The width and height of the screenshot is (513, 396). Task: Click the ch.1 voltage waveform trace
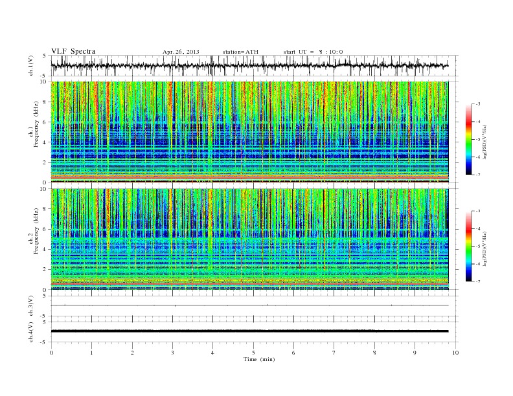[x=249, y=65]
